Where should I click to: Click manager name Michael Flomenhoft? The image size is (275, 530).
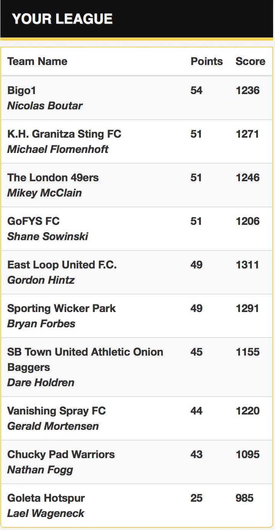(x=58, y=149)
